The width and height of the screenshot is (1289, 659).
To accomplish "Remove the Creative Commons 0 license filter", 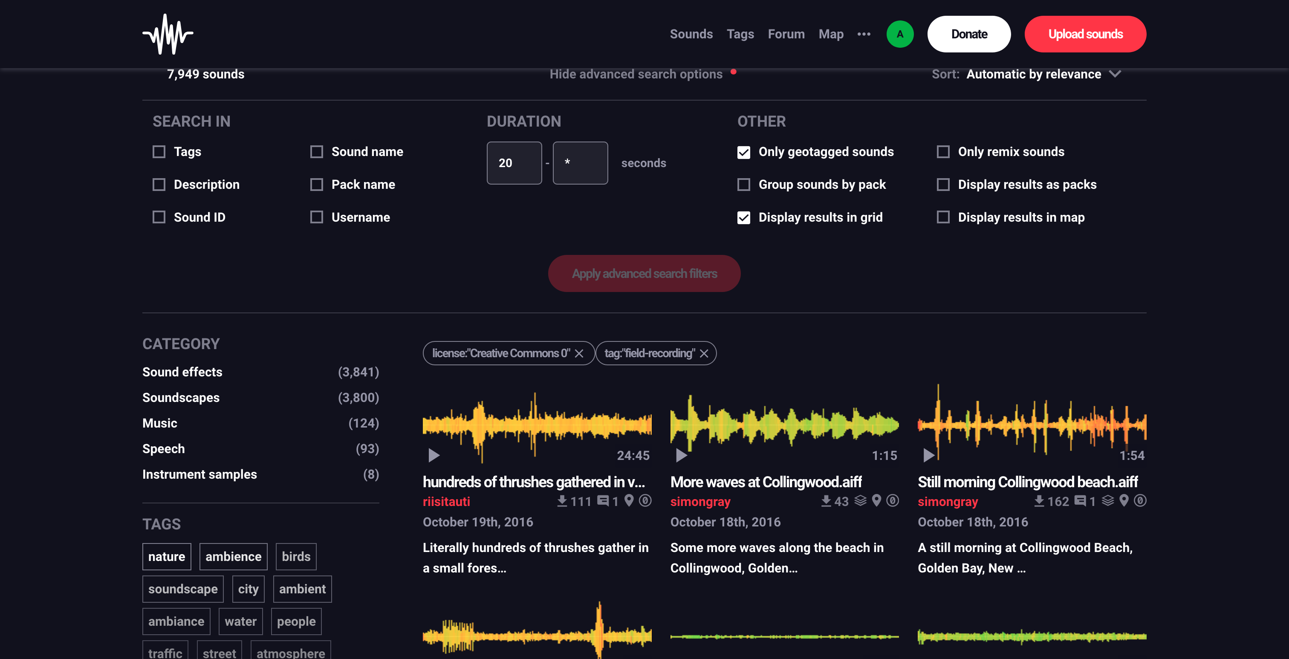I will 579,353.
